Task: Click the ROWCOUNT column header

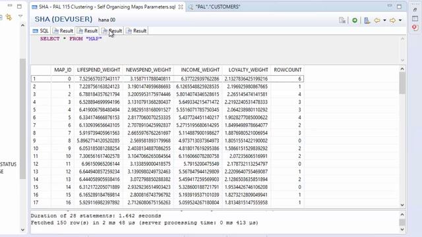Action: pos(287,70)
